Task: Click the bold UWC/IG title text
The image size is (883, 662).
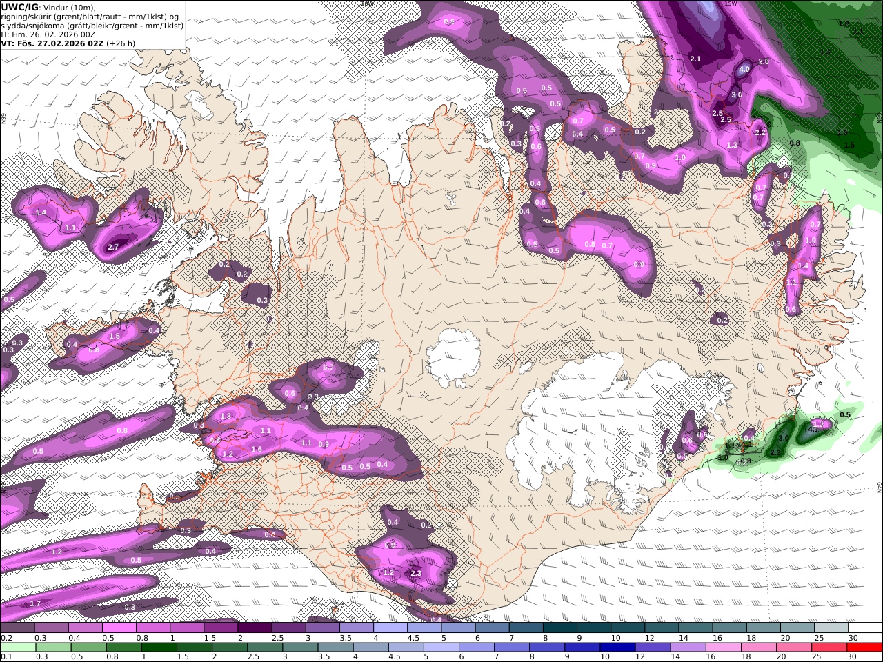Action: click(x=19, y=7)
